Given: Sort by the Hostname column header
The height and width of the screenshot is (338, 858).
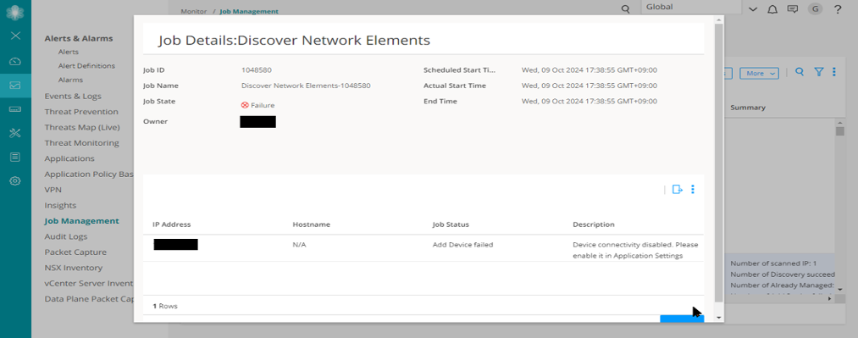Looking at the screenshot, I should (x=312, y=224).
